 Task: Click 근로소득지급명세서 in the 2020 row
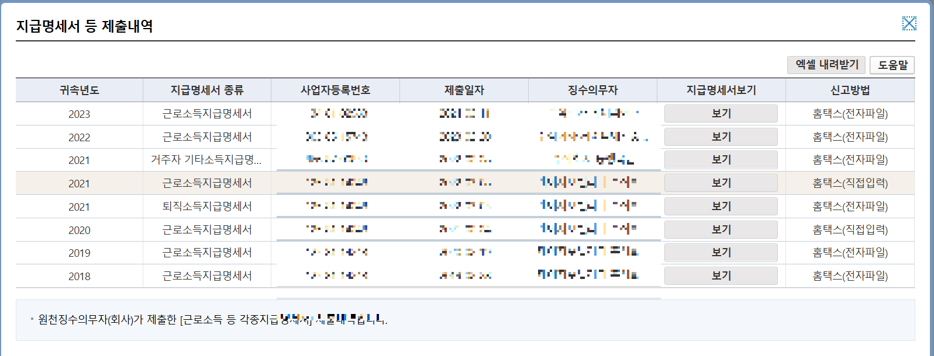[207, 229]
